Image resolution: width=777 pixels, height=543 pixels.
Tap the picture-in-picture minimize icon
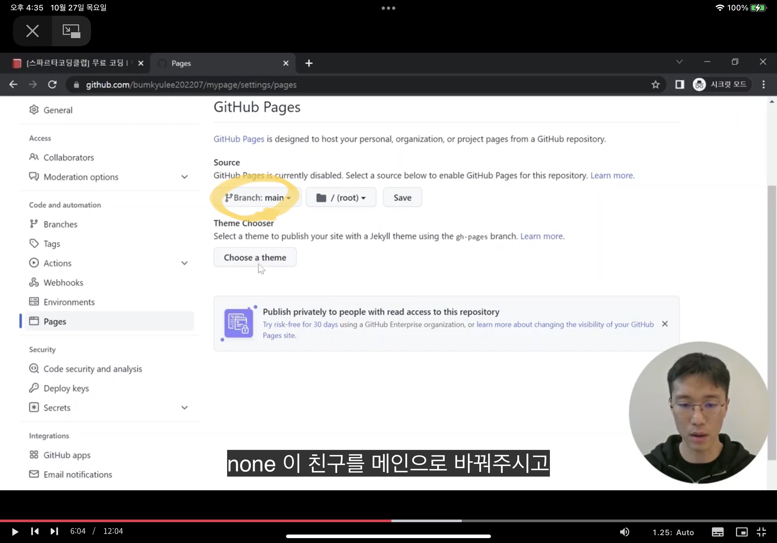(71, 31)
